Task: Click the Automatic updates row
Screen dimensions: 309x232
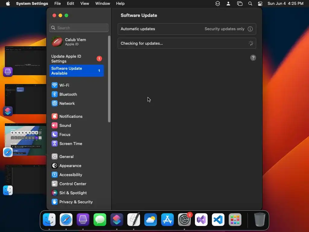Action: [186, 29]
